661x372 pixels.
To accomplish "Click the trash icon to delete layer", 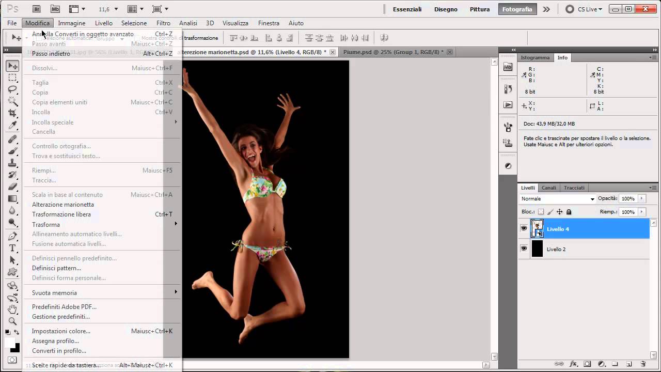I will pyautogui.click(x=643, y=364).
